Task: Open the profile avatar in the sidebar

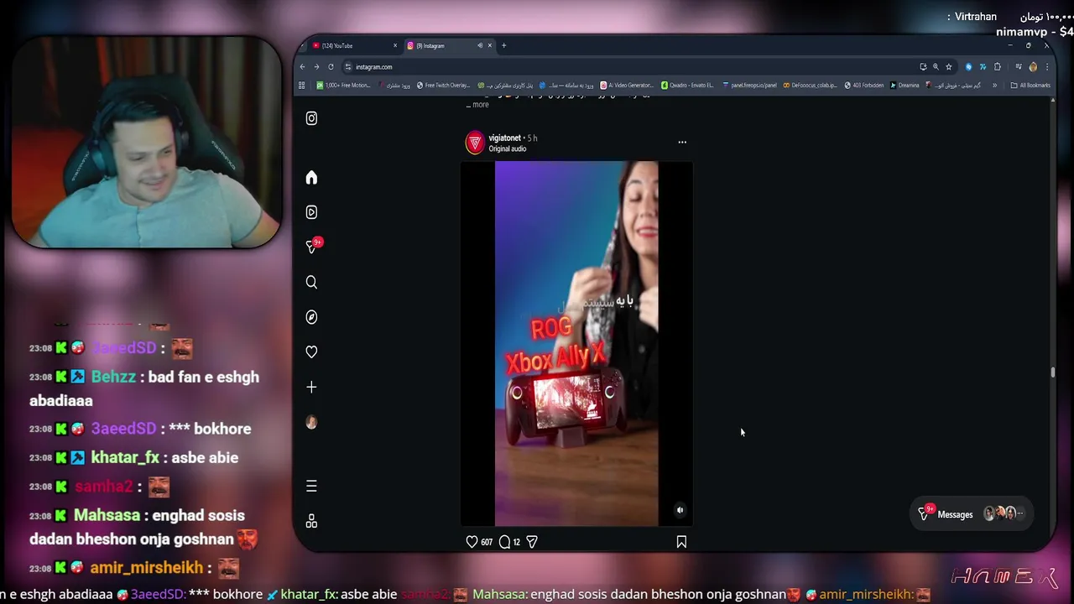Action: click(x=311, y=422)
